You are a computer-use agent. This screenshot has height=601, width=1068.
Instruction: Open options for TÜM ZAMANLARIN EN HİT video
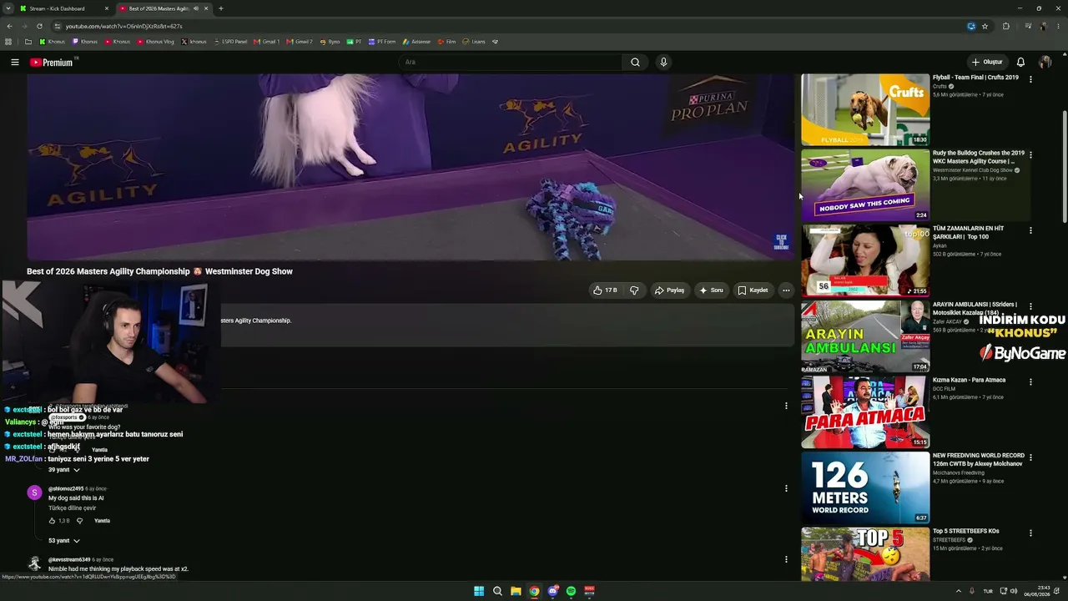click(x=1030, y=230)
